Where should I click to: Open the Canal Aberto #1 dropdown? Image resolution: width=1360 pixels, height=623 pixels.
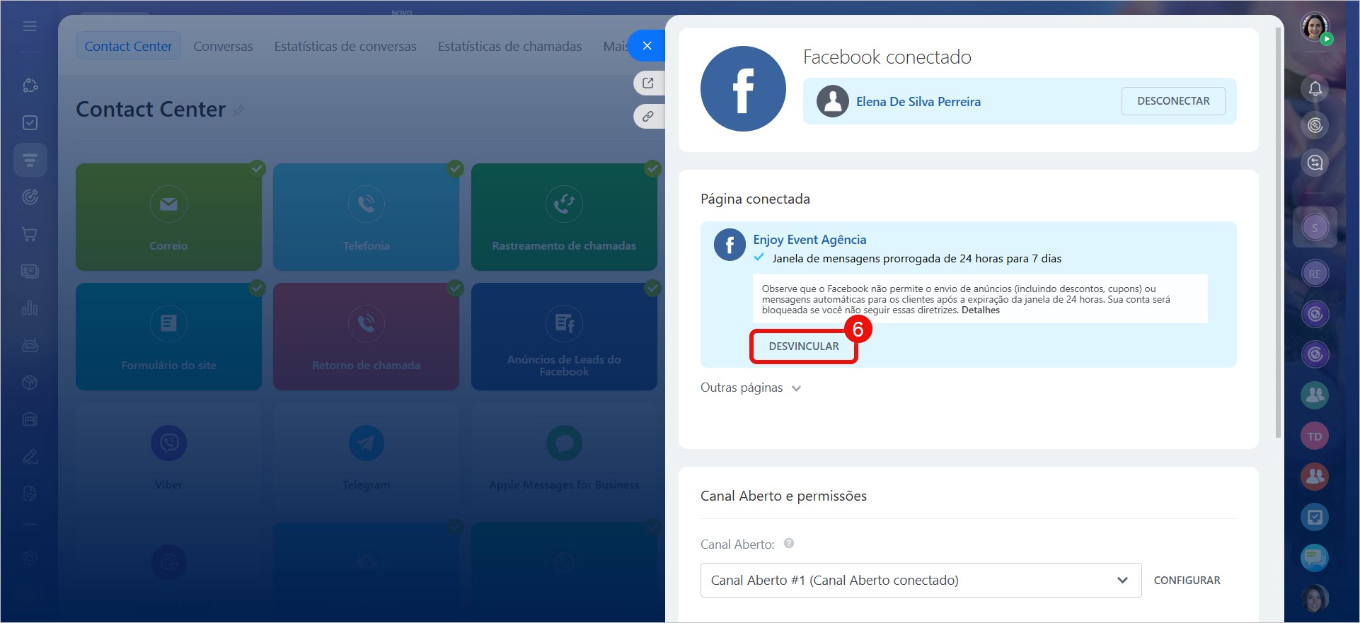tap(920, 580)
